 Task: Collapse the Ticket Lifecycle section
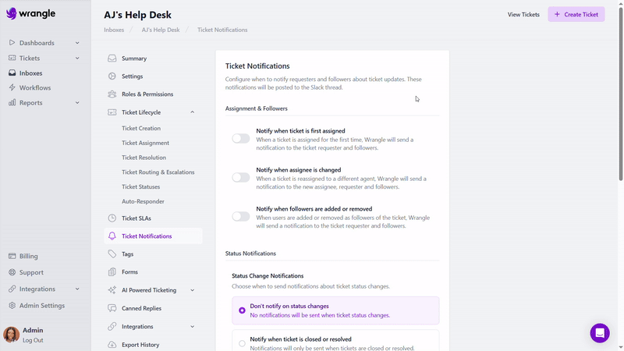pos(192,112)
